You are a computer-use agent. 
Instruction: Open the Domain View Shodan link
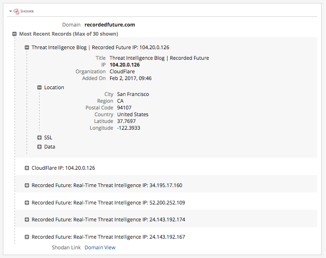[100, 247]
